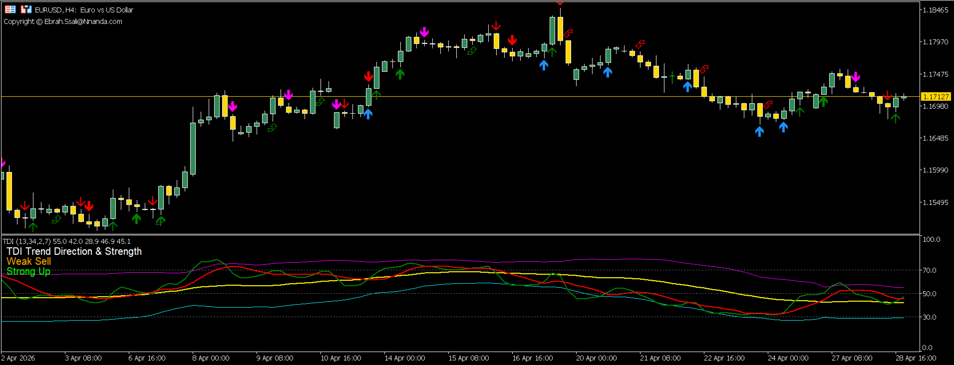Click the 9 Apr 08:00 time label
954x365 pixels.
click(275, 358)
